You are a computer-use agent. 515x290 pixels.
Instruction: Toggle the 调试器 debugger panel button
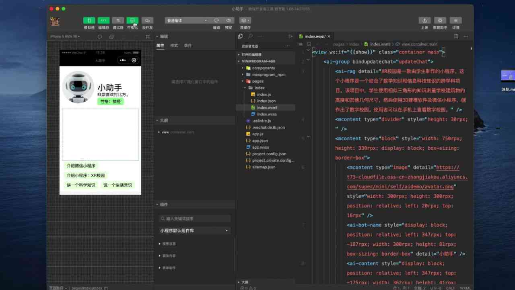118,21
